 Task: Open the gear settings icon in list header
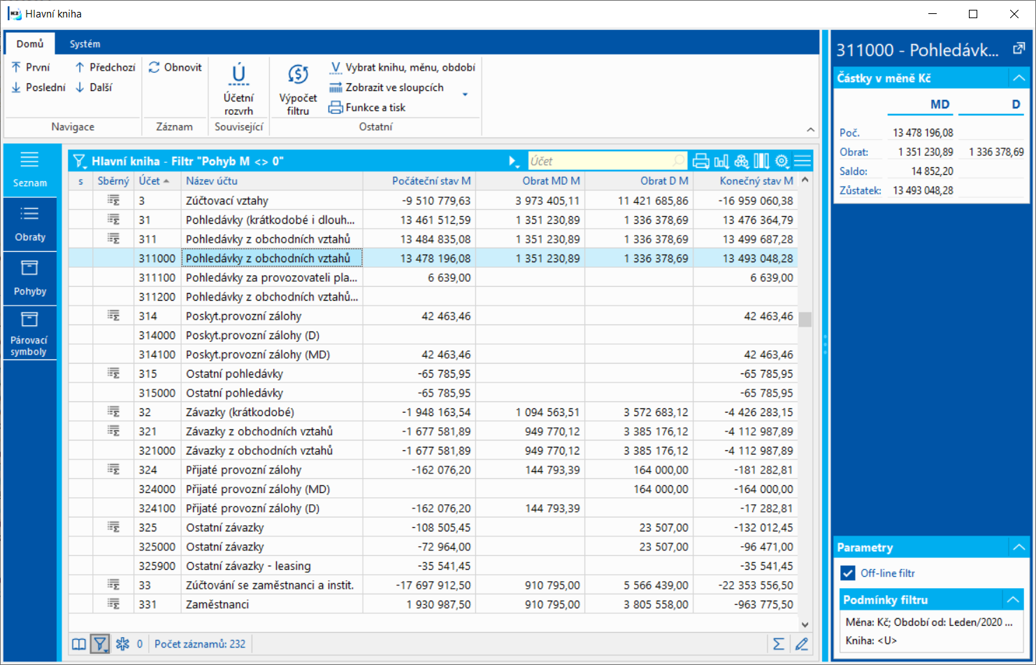(x=782, y=162)
